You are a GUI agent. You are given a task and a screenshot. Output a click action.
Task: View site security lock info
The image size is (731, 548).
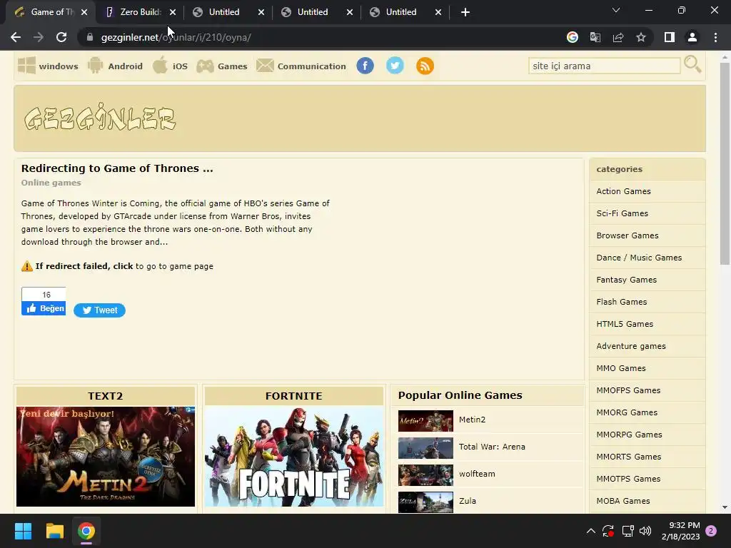[x=90, y=37]
